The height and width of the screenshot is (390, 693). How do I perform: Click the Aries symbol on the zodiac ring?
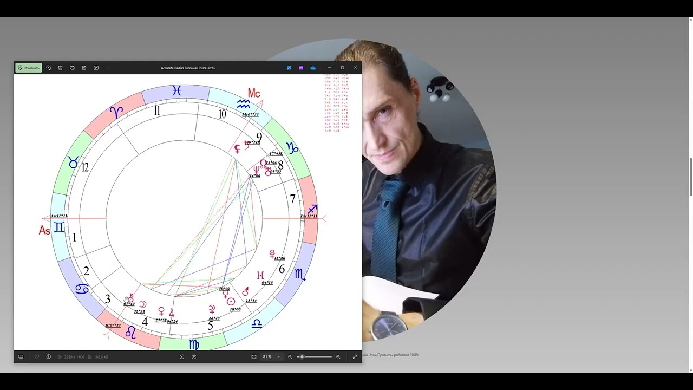pyautogui.click(x=116, y=112)
